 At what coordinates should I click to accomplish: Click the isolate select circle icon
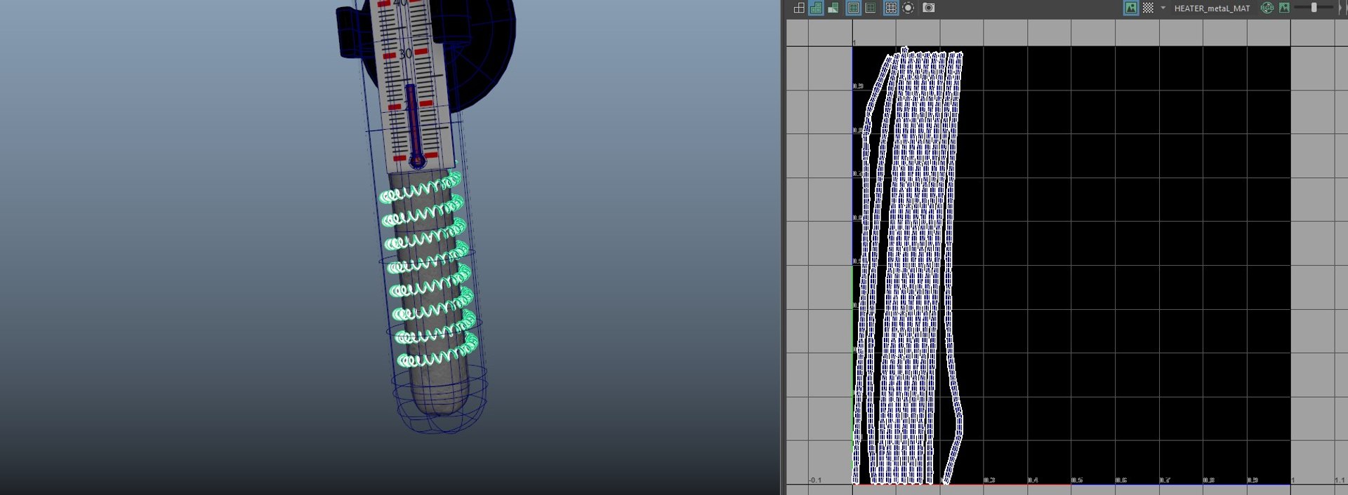click(x=908, y=8)
